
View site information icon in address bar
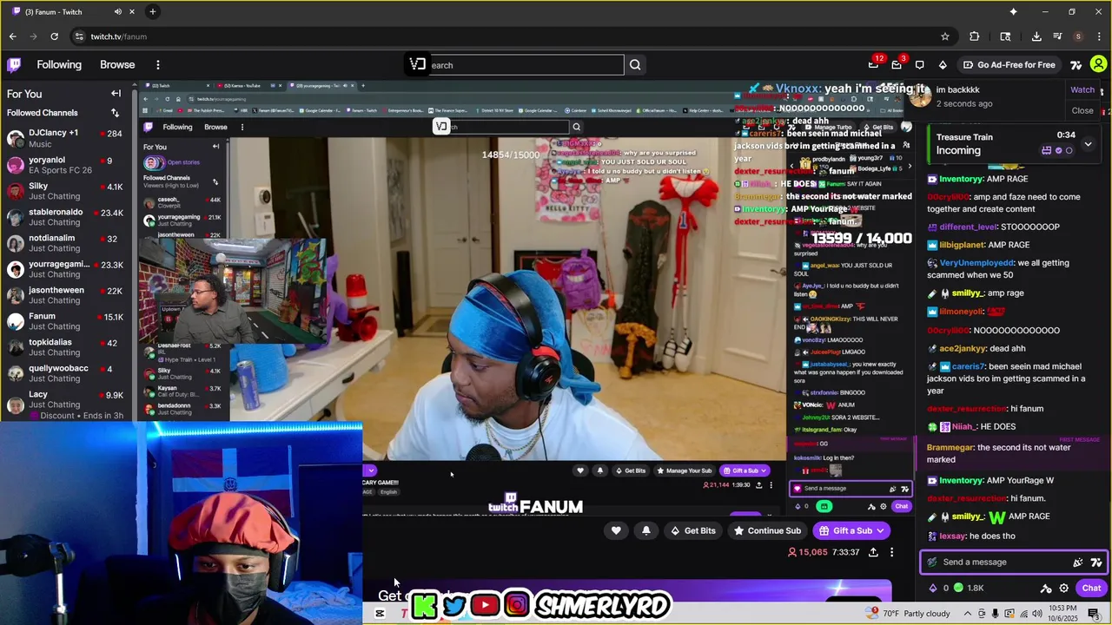coord(79,36)
